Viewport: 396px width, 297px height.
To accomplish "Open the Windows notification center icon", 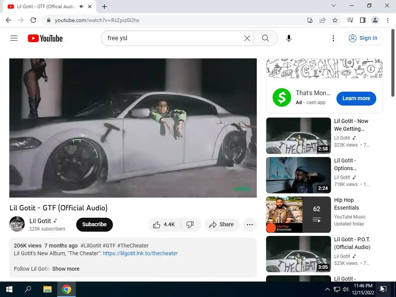I will click(x=383, y=289).
